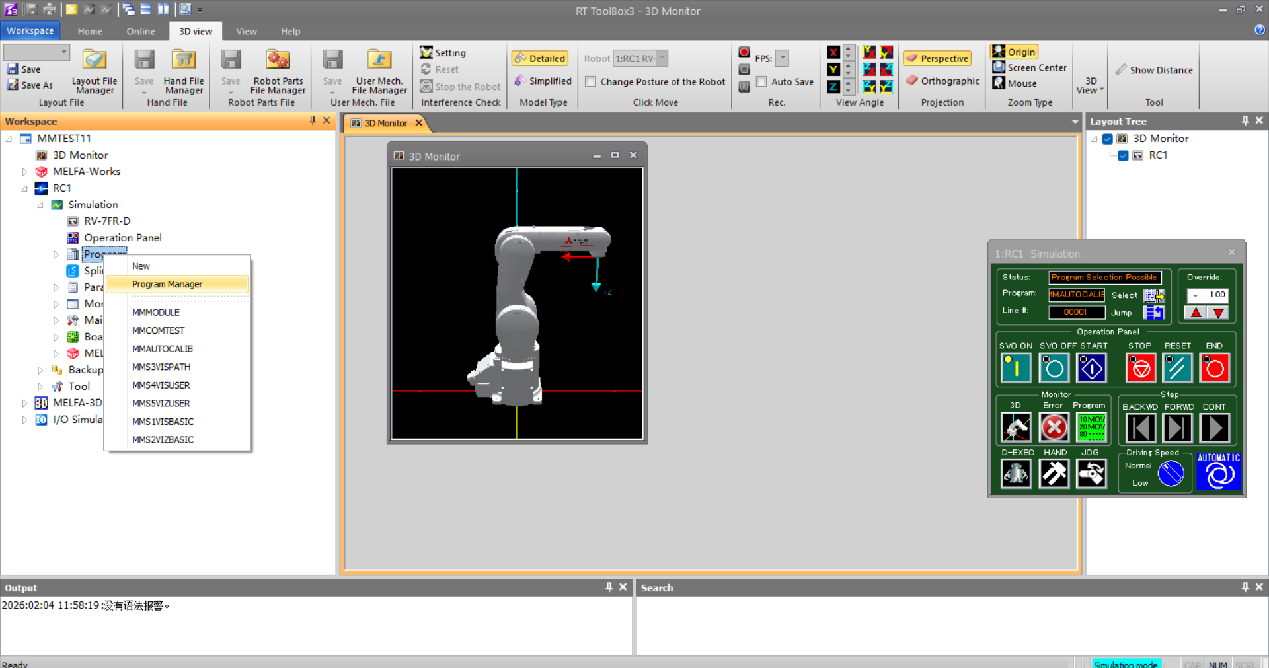The image size is (1269, 668).
Task: Open the Help ribbon tab
Action: 290,31
